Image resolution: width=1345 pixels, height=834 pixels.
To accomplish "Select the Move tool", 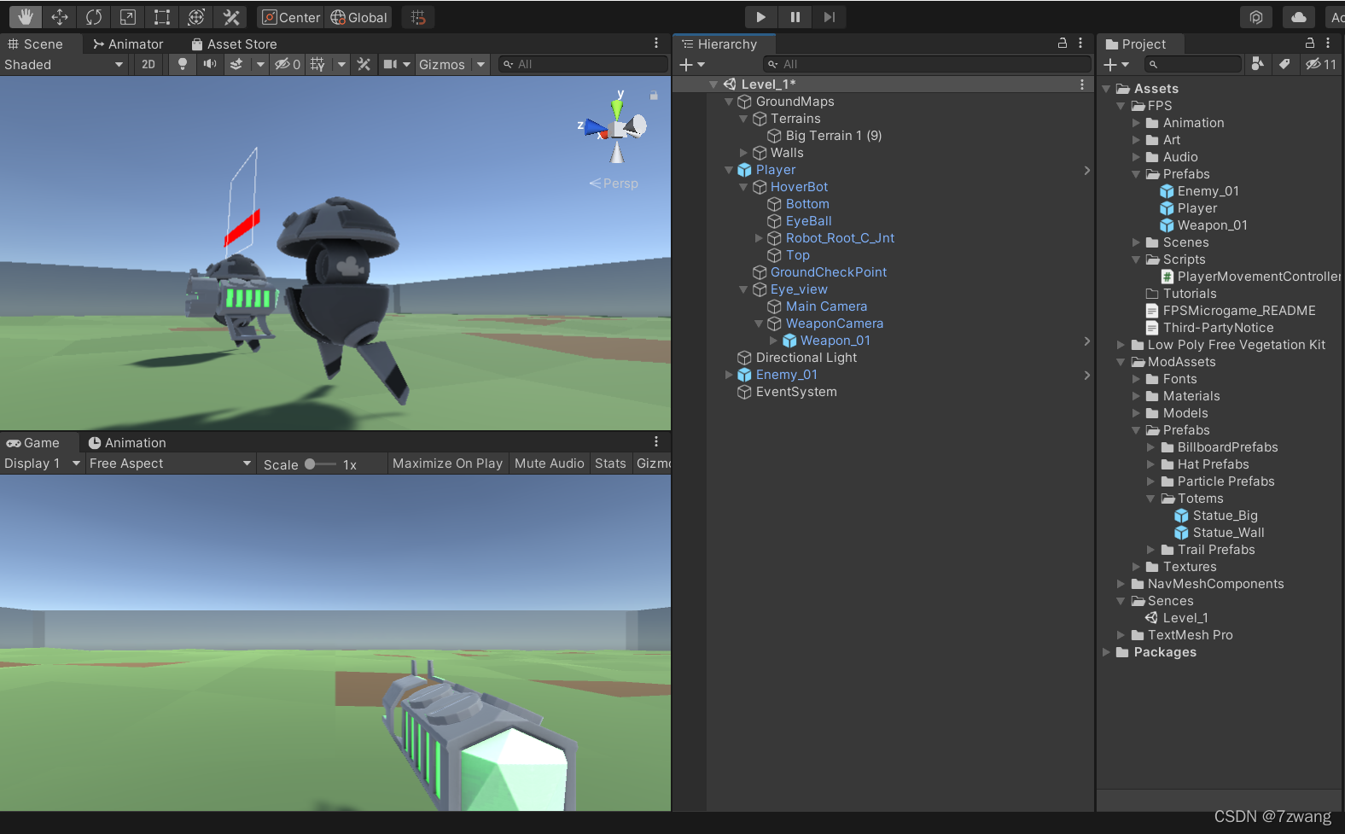I will pos(60,17).
